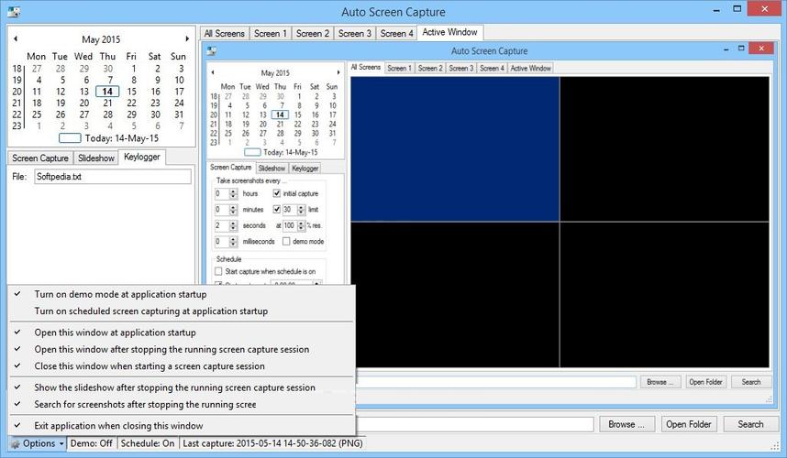Select inner preview Screen 2 tab
Screen dimensions: 787x458
[x=430, y=68]
